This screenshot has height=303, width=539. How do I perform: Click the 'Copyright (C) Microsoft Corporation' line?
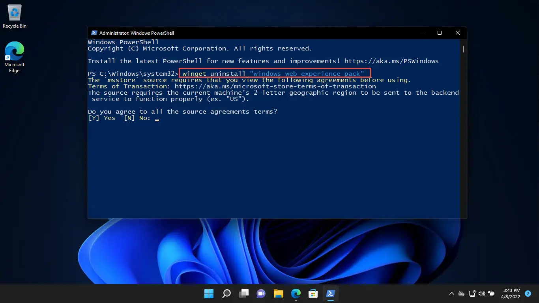(x=200, y=49)
